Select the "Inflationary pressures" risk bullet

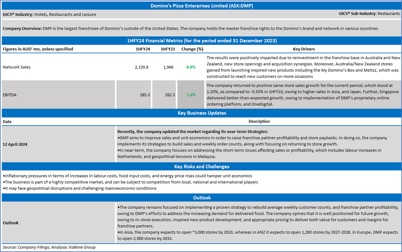127,176
